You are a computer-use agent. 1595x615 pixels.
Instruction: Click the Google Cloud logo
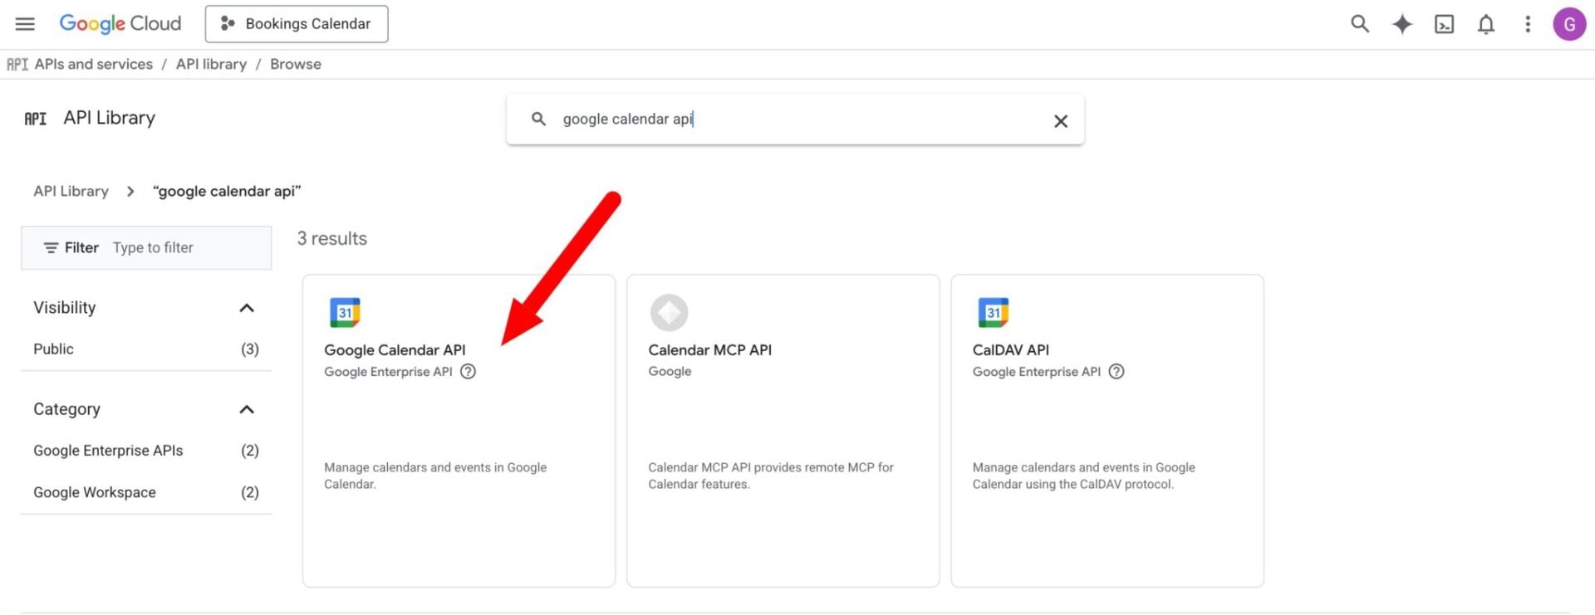120,24
